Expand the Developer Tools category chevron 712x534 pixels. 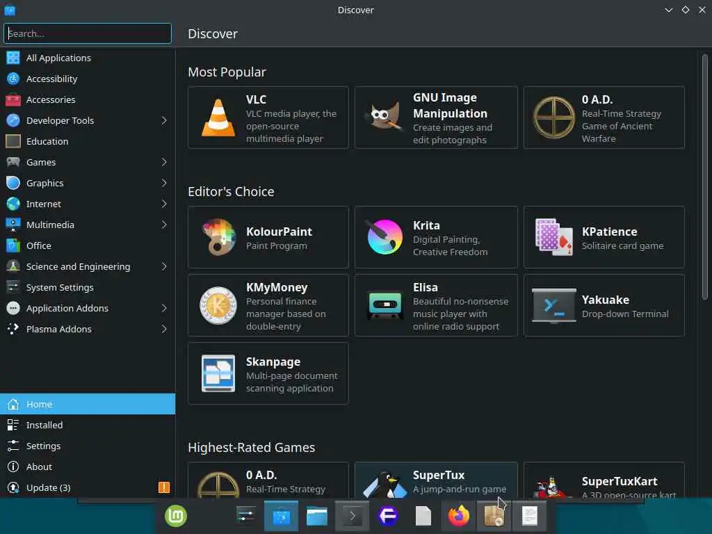pyautogui.click(x=164, y=120)
